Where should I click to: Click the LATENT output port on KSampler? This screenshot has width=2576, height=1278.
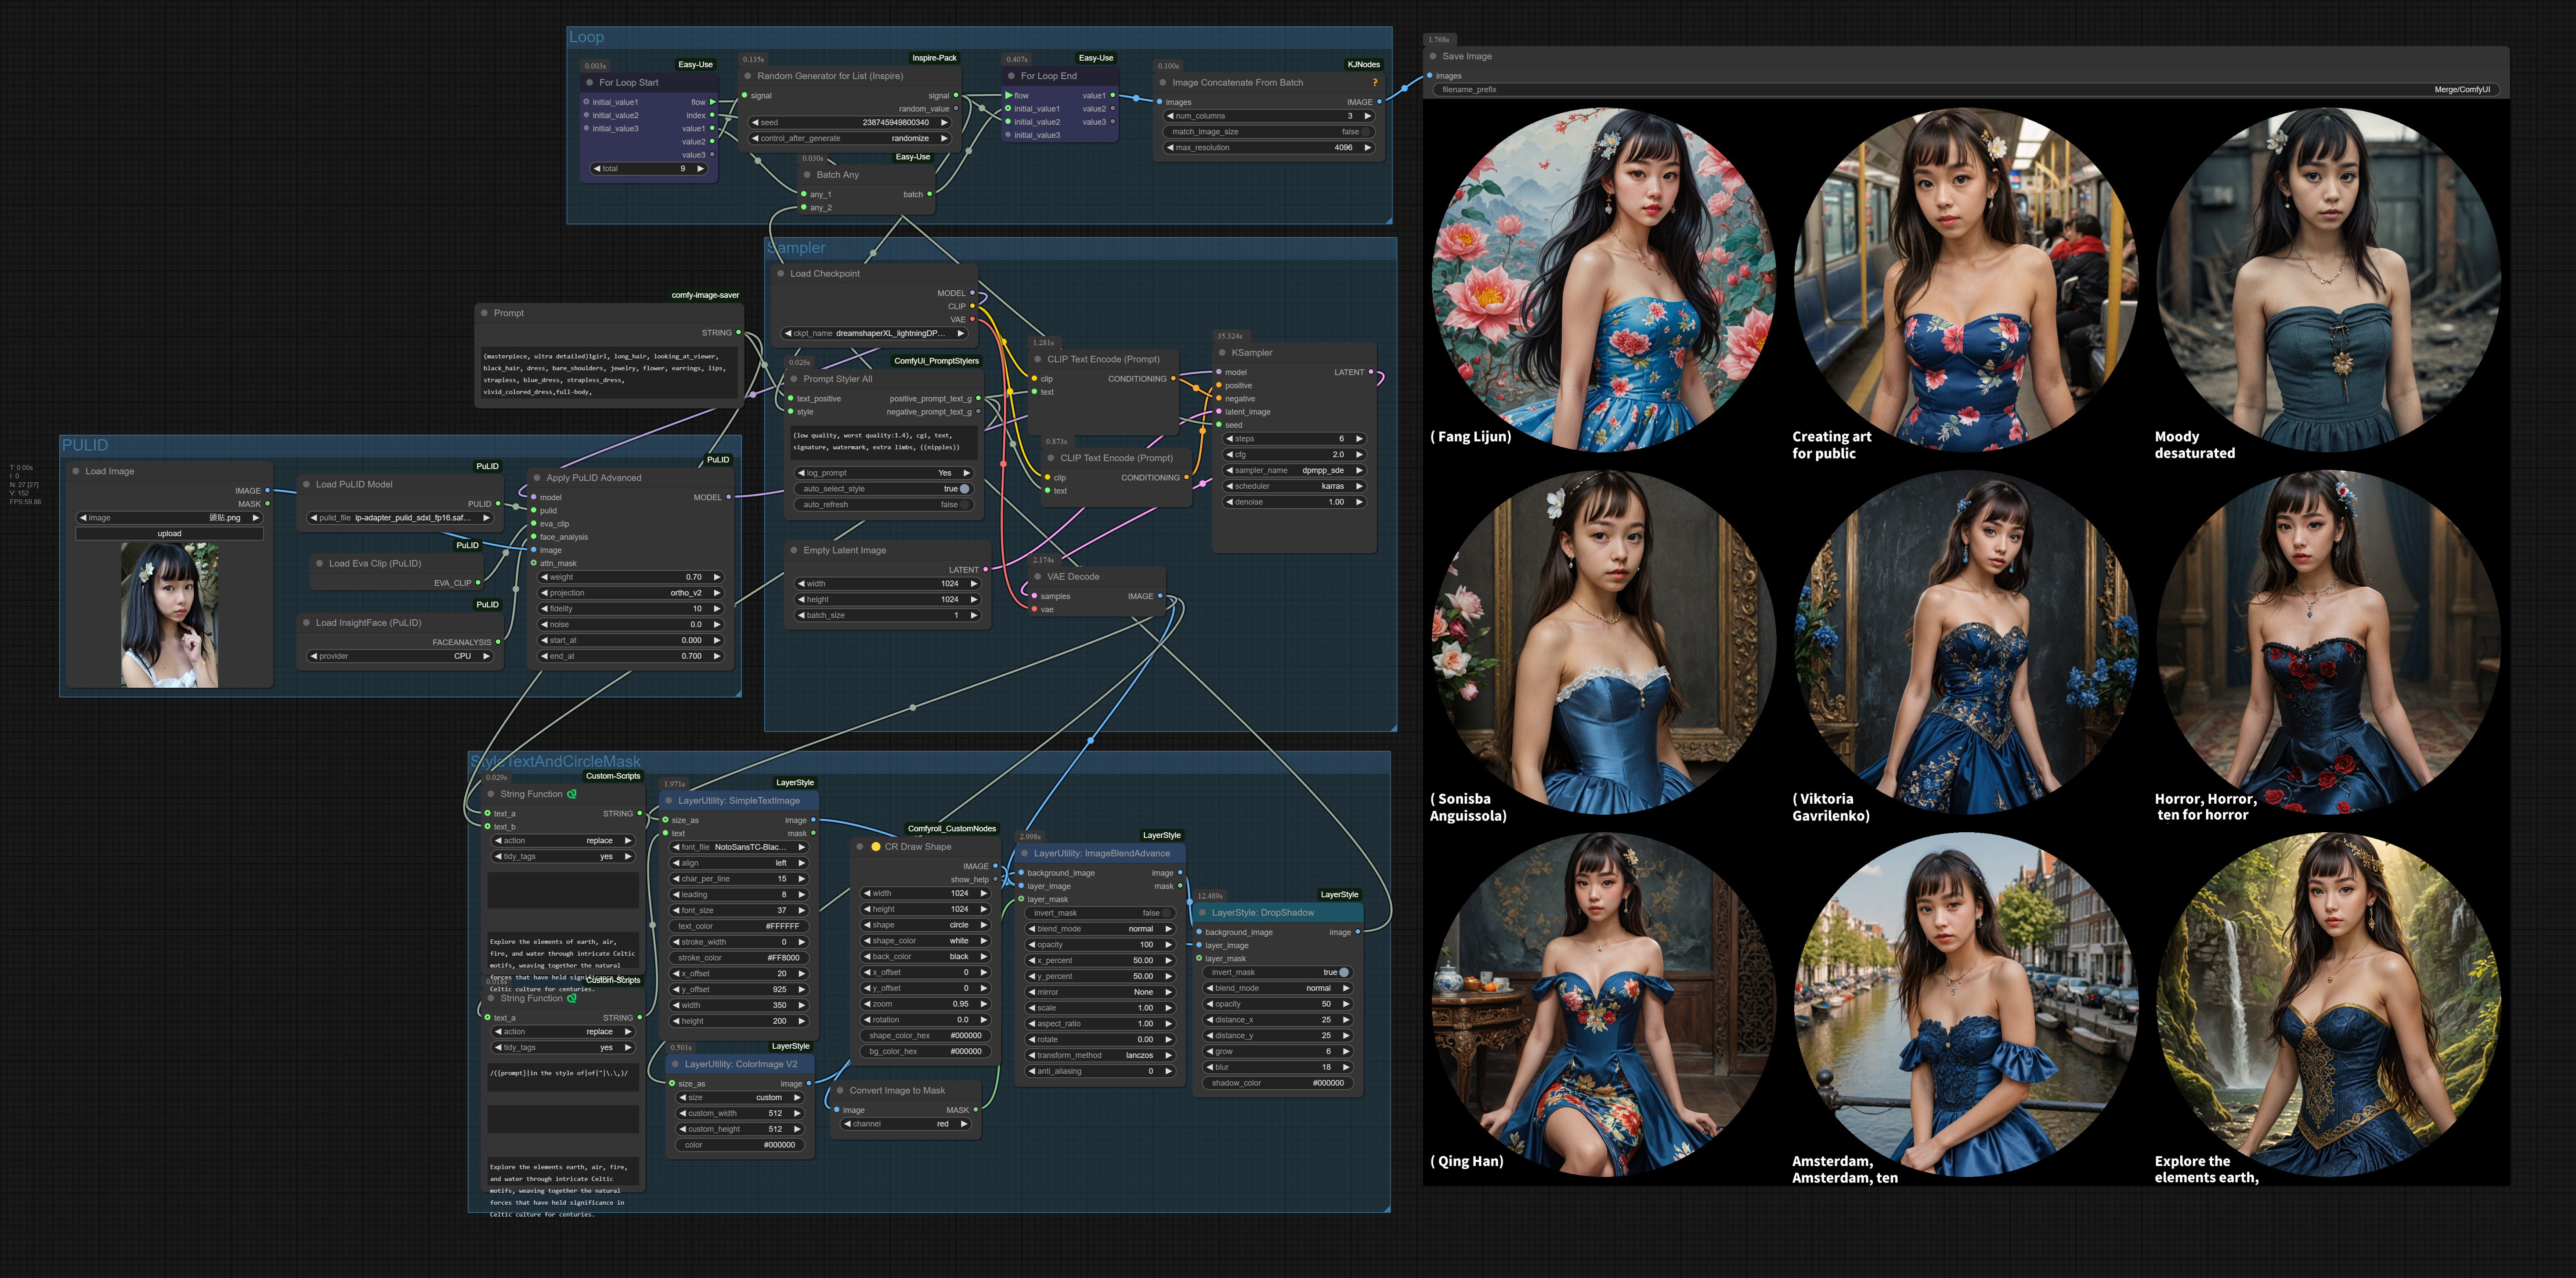(x=1371, y=372)
